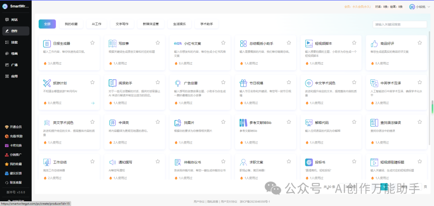The image size is (434, 206).
Task: Click the 求职文案 person icon
Action: pos(243,162)
